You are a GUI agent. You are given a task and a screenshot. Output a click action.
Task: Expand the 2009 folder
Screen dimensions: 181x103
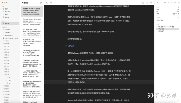point(3,94)
